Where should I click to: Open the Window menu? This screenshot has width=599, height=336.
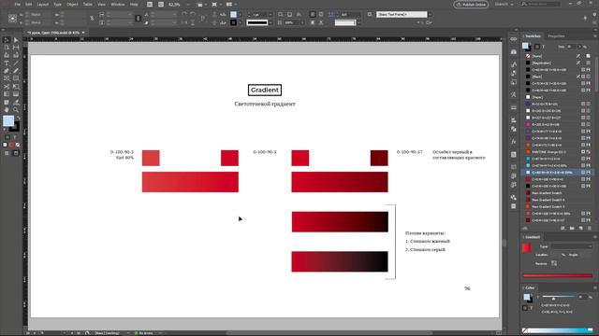coord(117,4)
